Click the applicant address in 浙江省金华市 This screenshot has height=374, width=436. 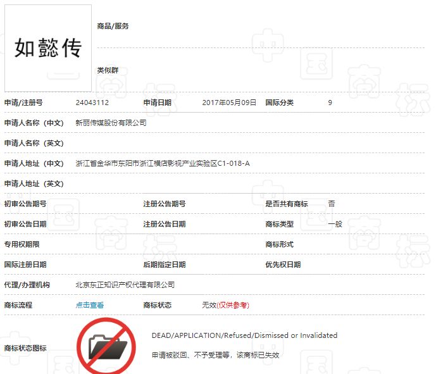162,163
